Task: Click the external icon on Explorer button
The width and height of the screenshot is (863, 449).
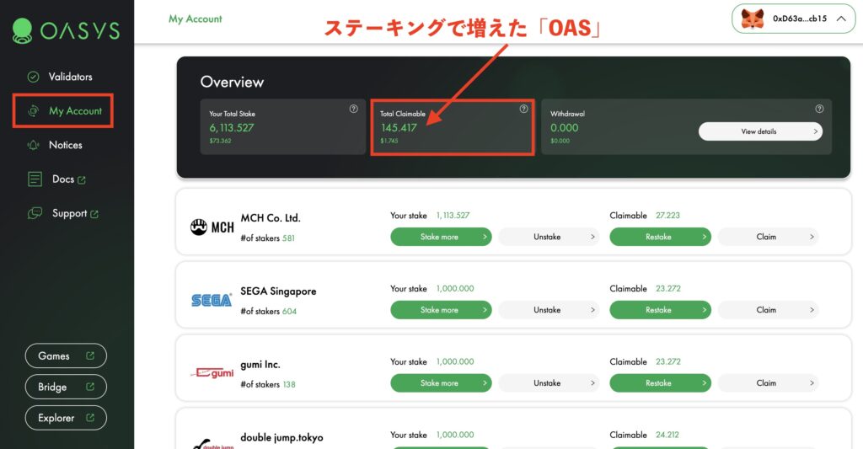Action: [90, 418]
